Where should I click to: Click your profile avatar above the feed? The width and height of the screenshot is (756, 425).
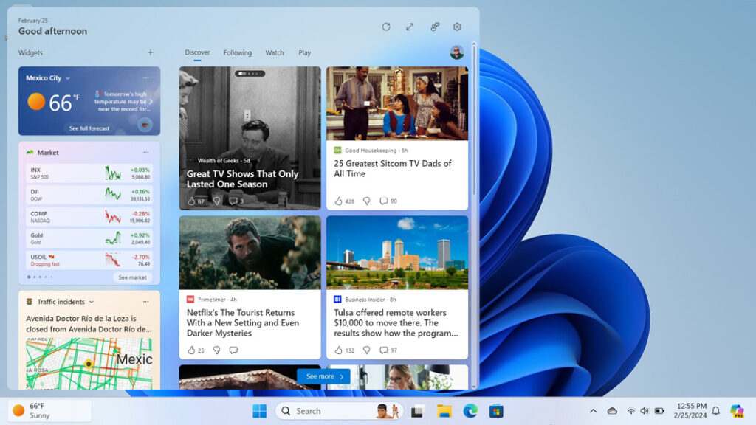point(458,52)
